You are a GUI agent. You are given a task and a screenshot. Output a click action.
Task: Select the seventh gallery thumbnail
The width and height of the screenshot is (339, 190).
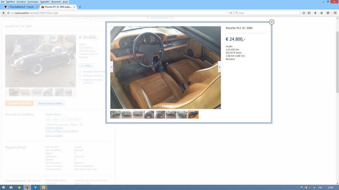182,114
